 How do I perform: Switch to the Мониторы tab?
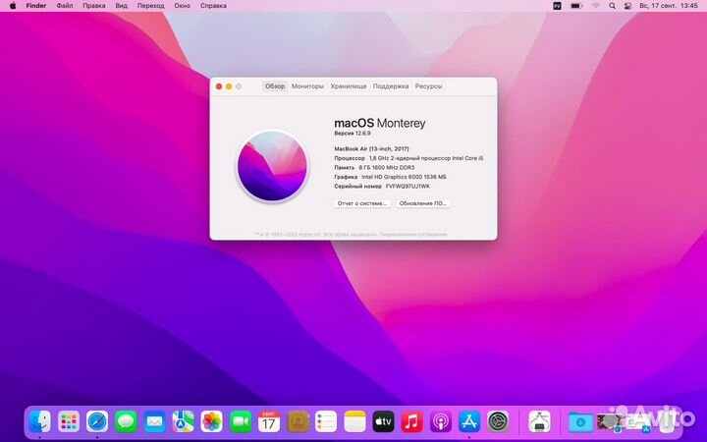[x=307, y=86]
